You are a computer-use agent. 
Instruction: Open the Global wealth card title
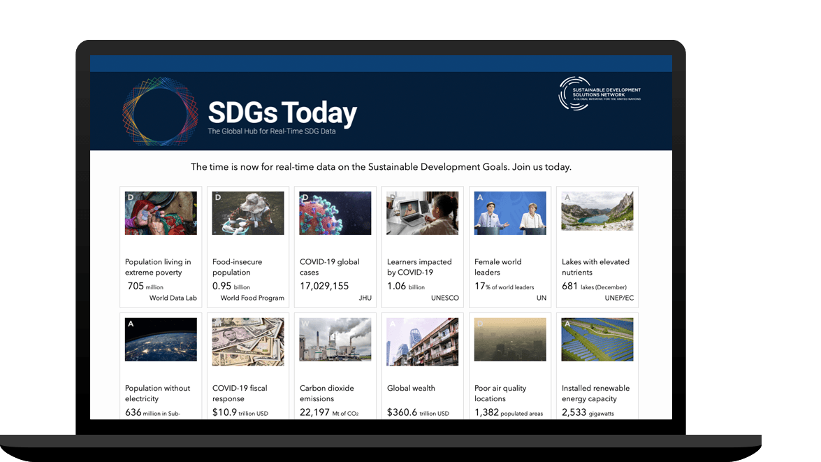pyautogui.click(x=411, y=388)
